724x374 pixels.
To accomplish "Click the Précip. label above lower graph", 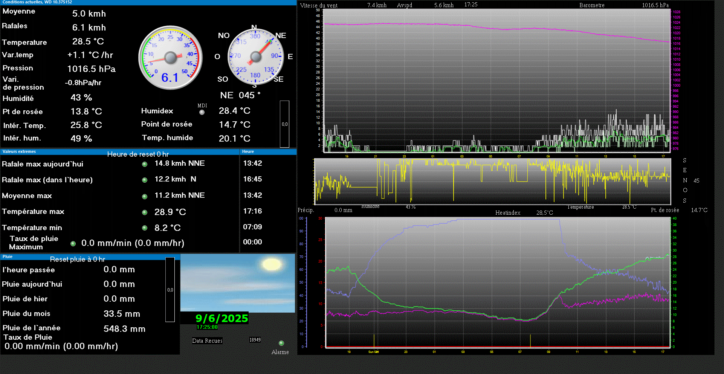I will tap(306, 210).
